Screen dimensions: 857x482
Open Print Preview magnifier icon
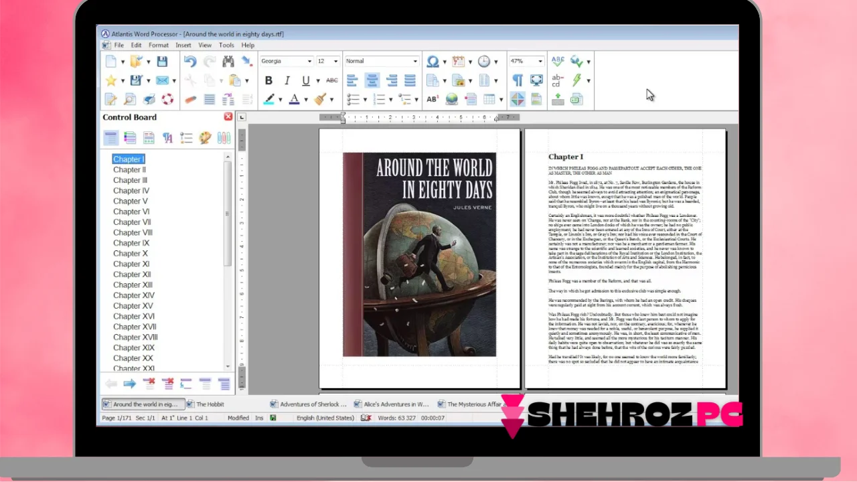click(130, 99)
